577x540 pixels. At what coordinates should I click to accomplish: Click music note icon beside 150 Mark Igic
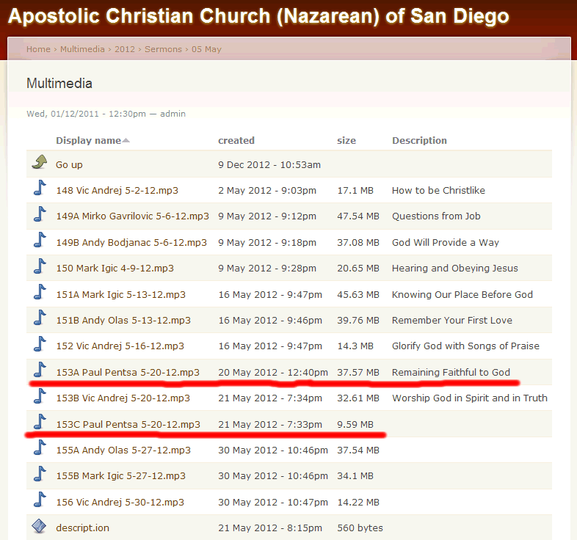click(x=40, y=268)
